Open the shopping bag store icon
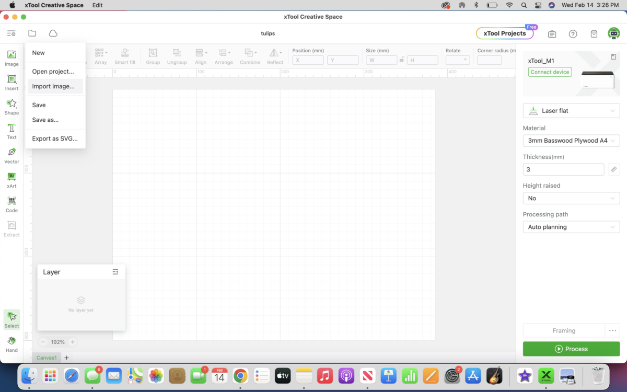627x392 pixels. 594,34
